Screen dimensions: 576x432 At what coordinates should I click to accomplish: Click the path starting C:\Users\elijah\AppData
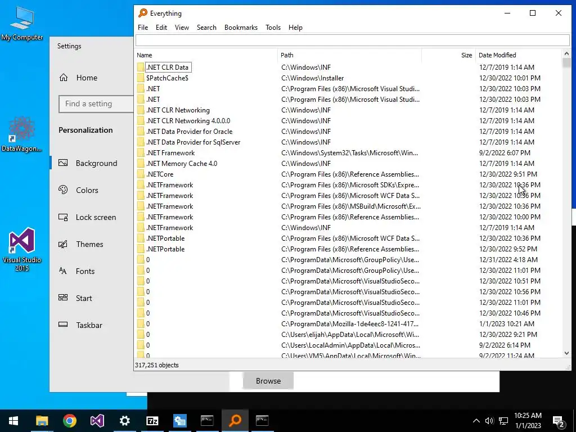[x=350, y=335]
